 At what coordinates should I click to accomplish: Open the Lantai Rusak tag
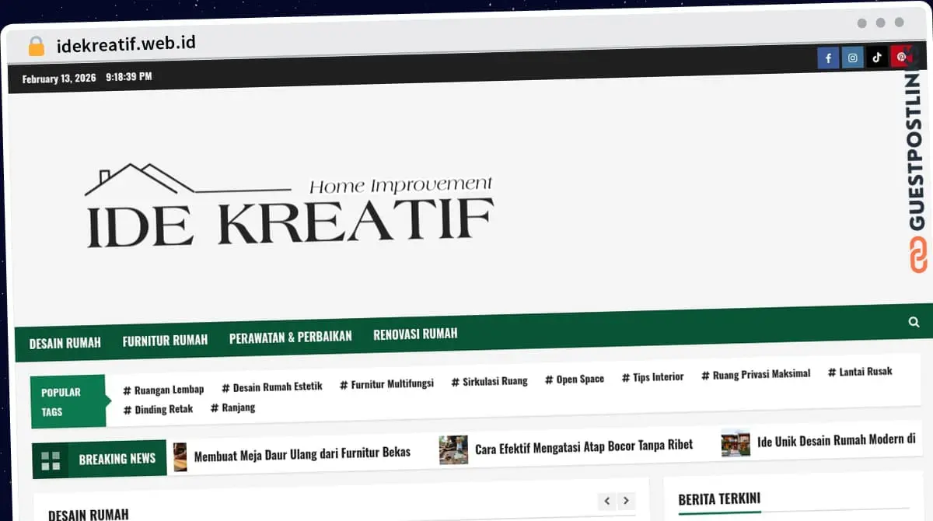(x=860, y=372)
